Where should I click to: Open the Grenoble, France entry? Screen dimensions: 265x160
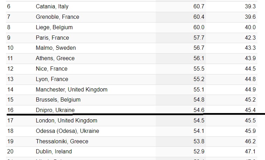pos(57,17)
